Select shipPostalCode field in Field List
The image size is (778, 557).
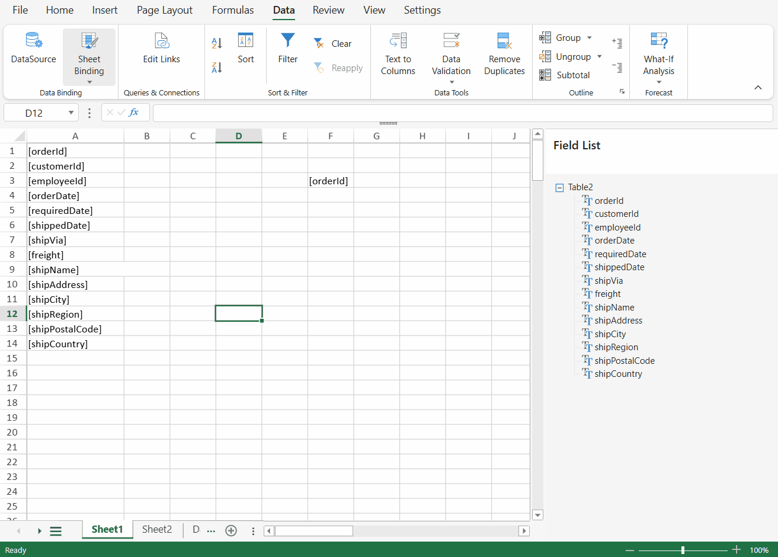click(625, 361)
